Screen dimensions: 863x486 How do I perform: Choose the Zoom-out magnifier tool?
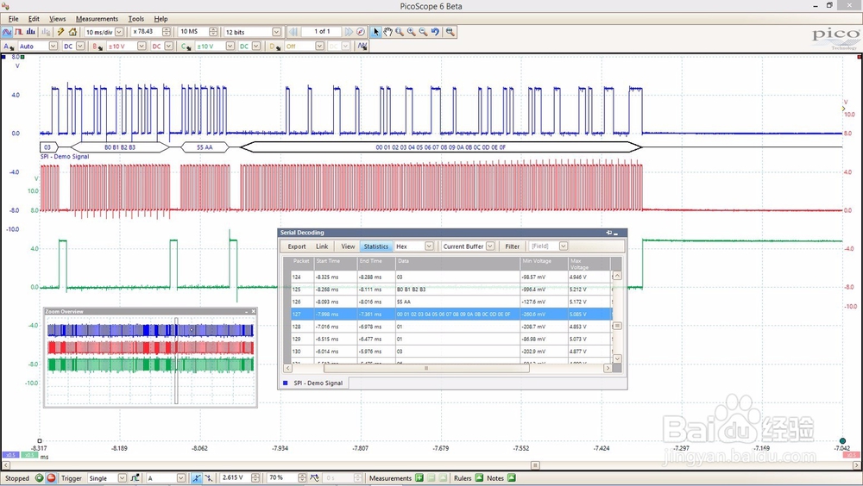pyautogui.click(x=423, y=32)
